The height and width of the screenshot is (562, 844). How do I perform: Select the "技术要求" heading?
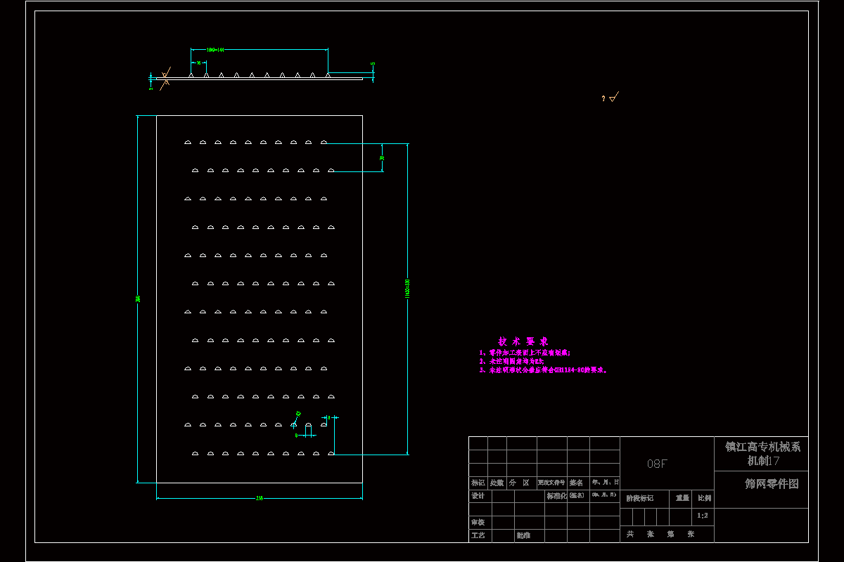(x=523, y=341)
